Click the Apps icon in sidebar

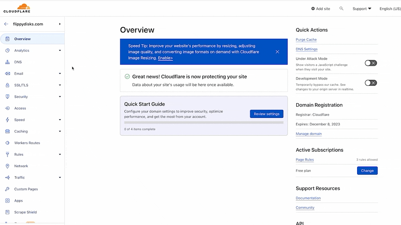click(8, 200)
